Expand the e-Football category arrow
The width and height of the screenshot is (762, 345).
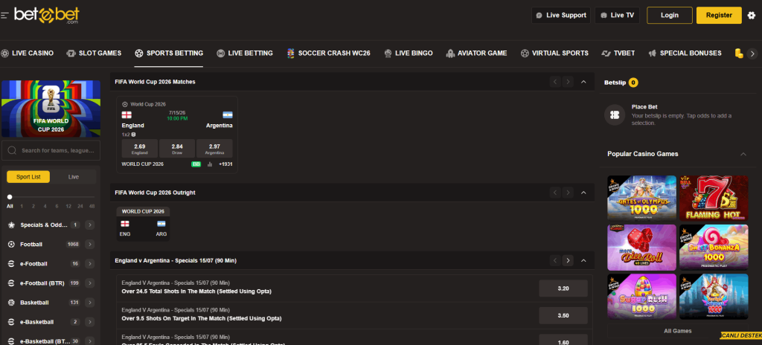click(x=90, y=264)
